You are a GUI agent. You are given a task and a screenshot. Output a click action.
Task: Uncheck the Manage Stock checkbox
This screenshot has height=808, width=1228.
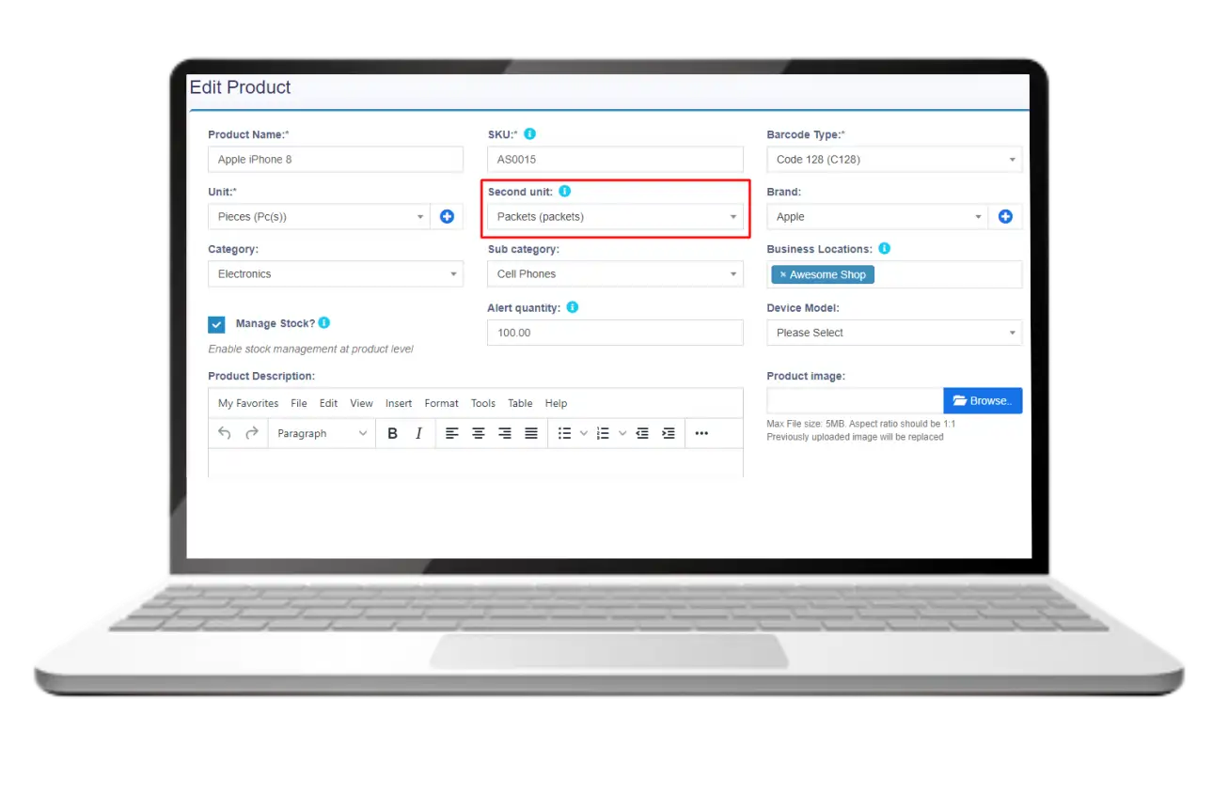pos(217,324)
